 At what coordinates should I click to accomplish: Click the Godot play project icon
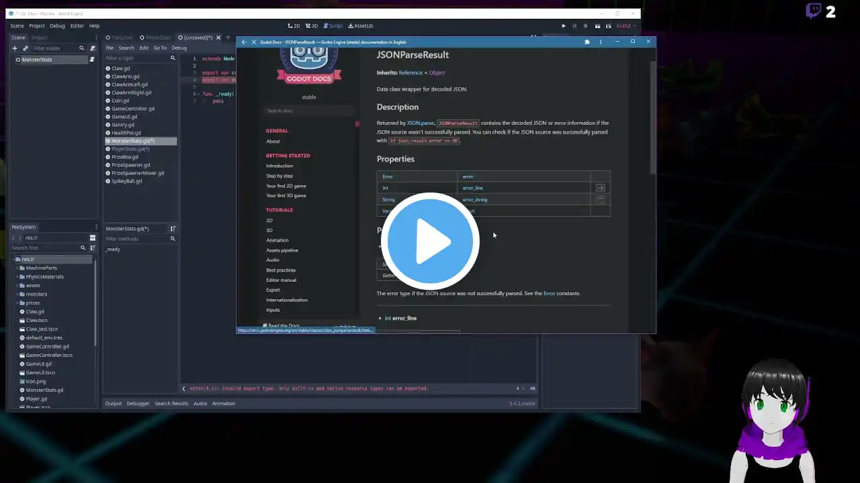(564, 25)
